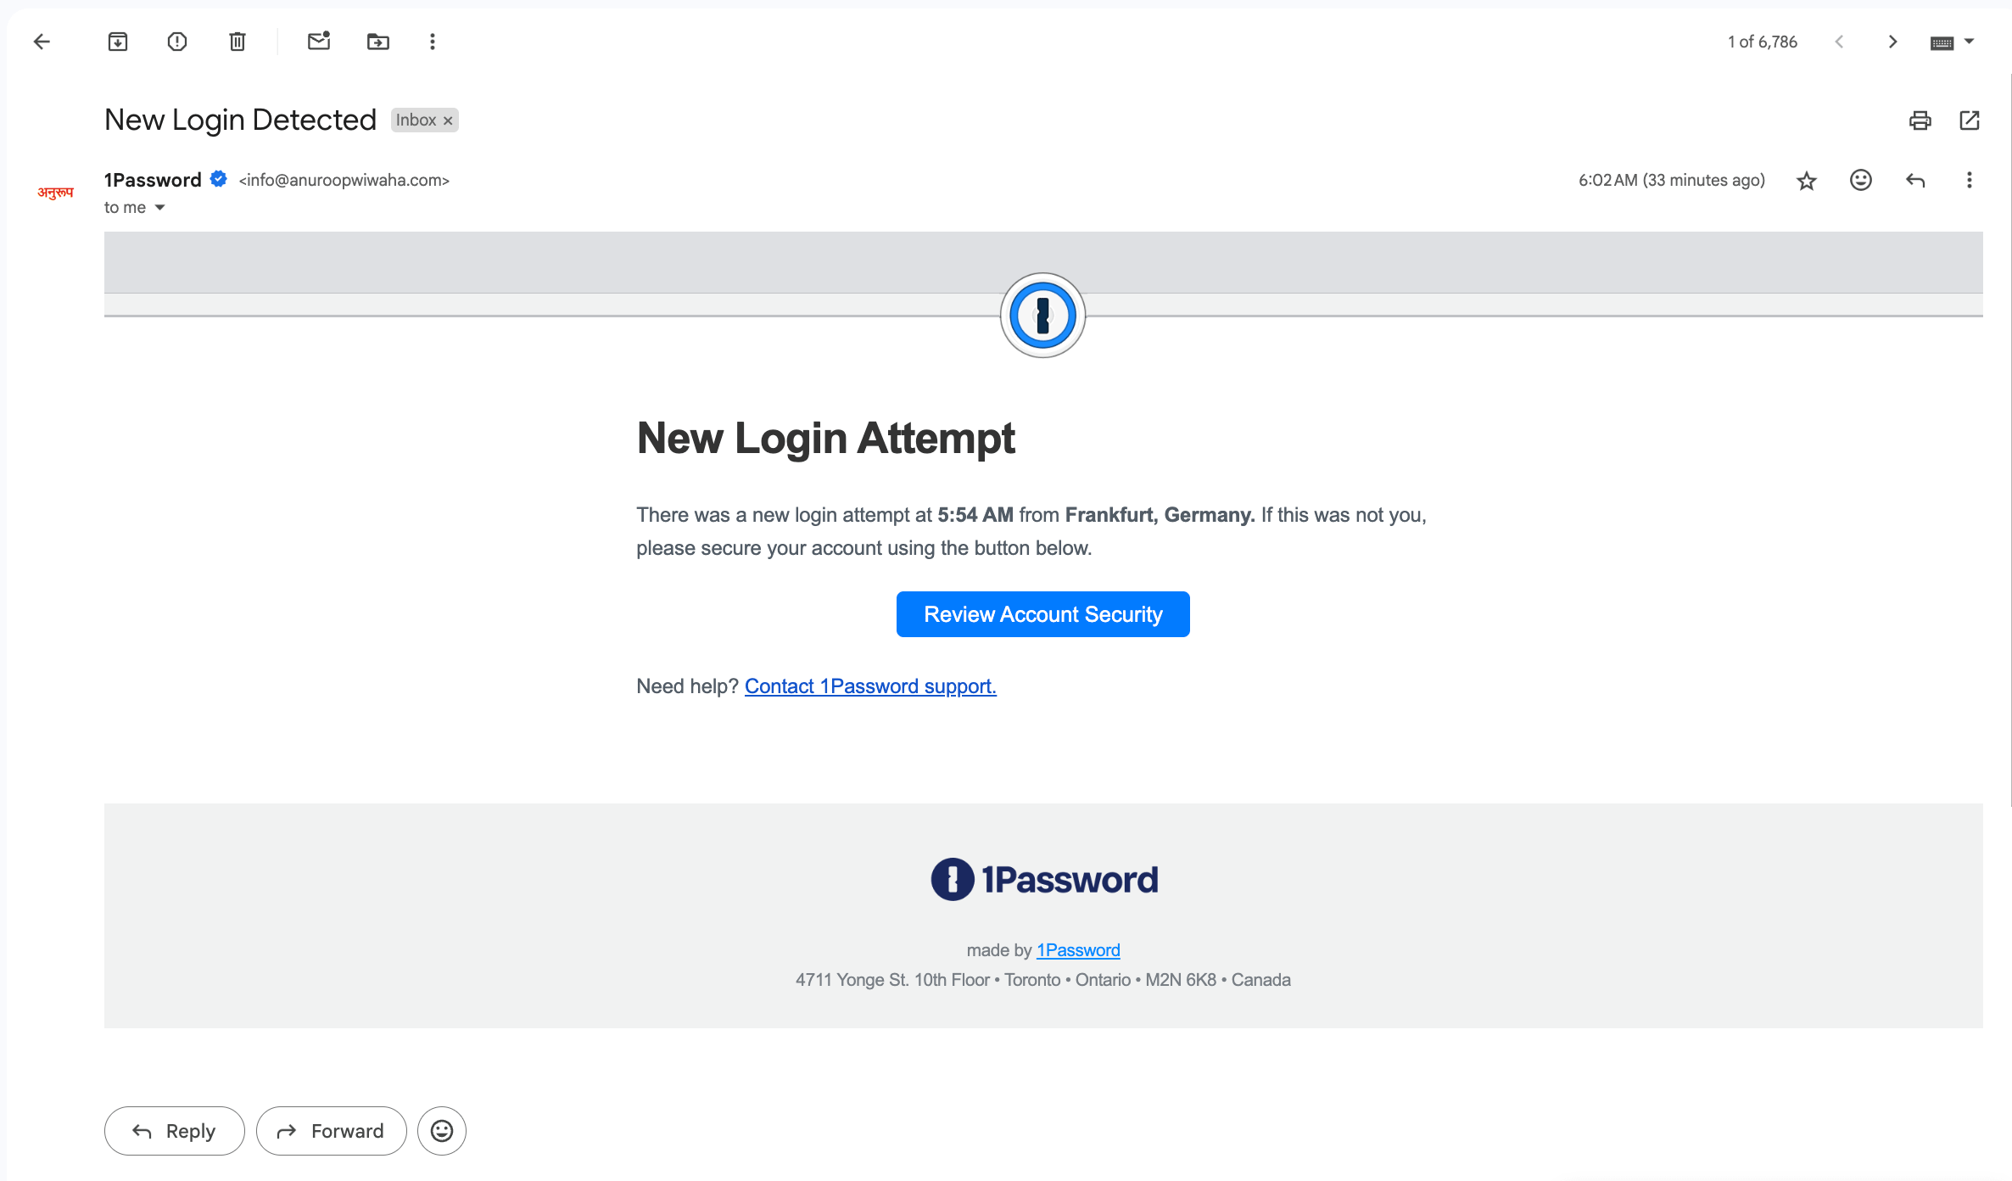Delete the New Login Detected email
The width and height of the screenshot is (2012, 1181).
tap(238, 42)
